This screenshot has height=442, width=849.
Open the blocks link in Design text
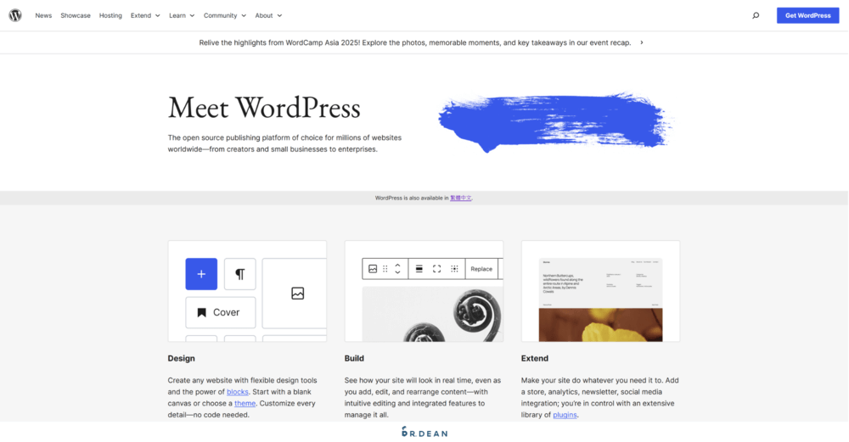tap(237, 392)
